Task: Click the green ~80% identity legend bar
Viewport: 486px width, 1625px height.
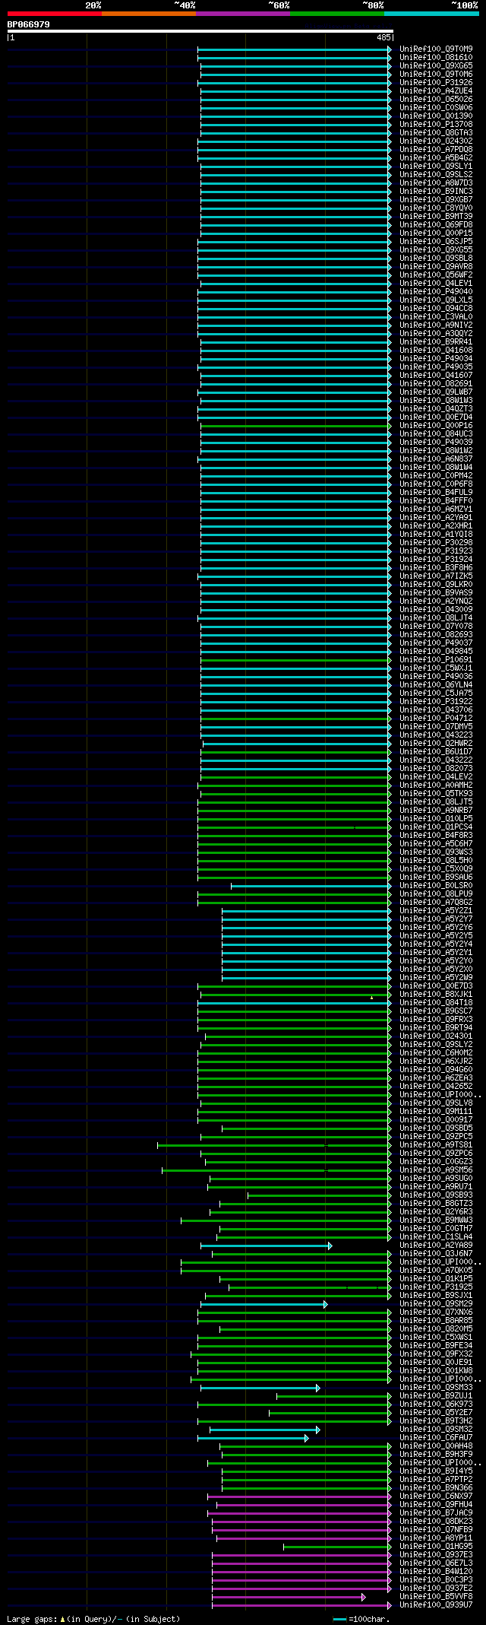Action: click(336, 14)
